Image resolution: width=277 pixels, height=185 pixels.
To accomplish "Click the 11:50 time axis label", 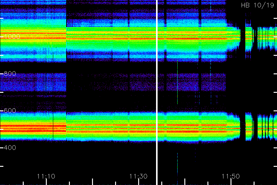I will 231,176.
